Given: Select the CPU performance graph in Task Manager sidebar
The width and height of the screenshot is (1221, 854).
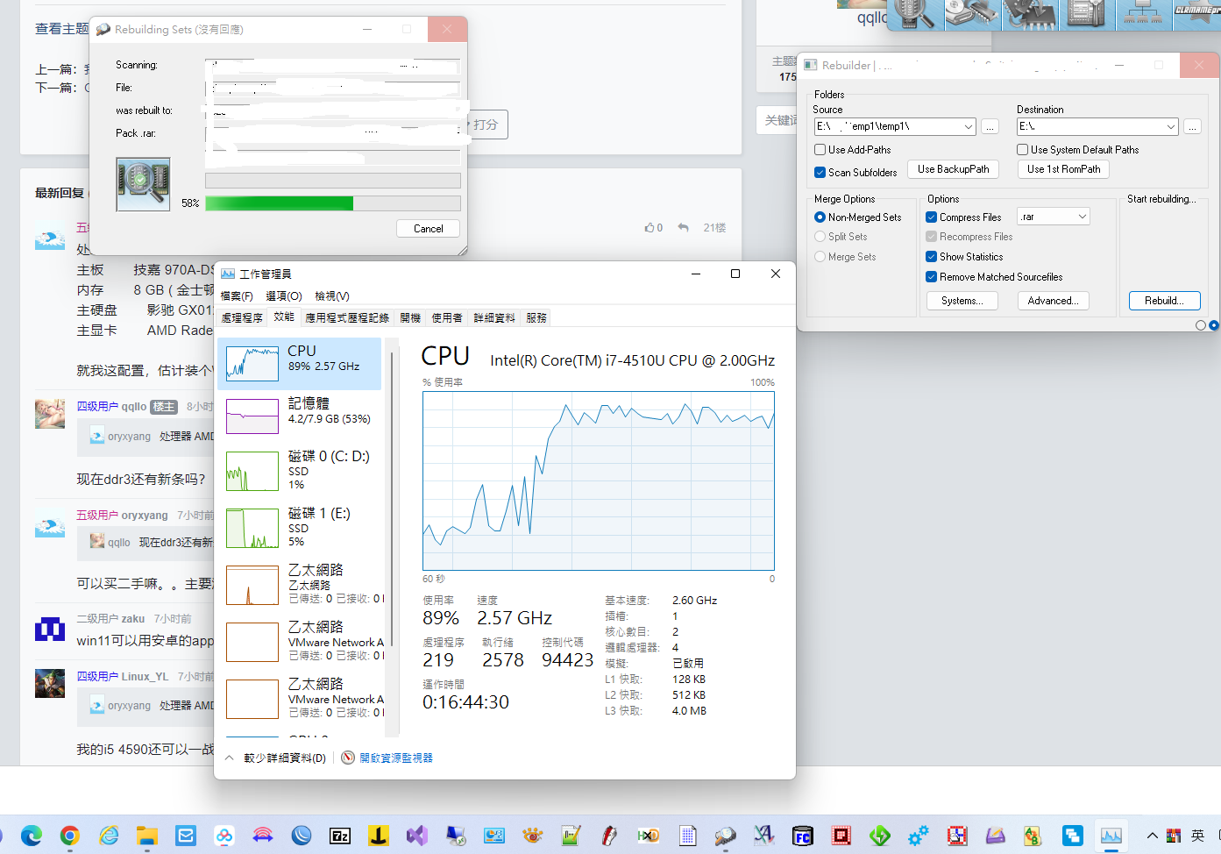Looking at the screenshot, I should (299, 363).
